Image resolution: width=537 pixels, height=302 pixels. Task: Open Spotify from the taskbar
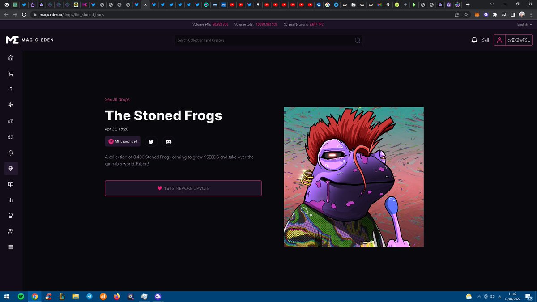coord(21,296)
